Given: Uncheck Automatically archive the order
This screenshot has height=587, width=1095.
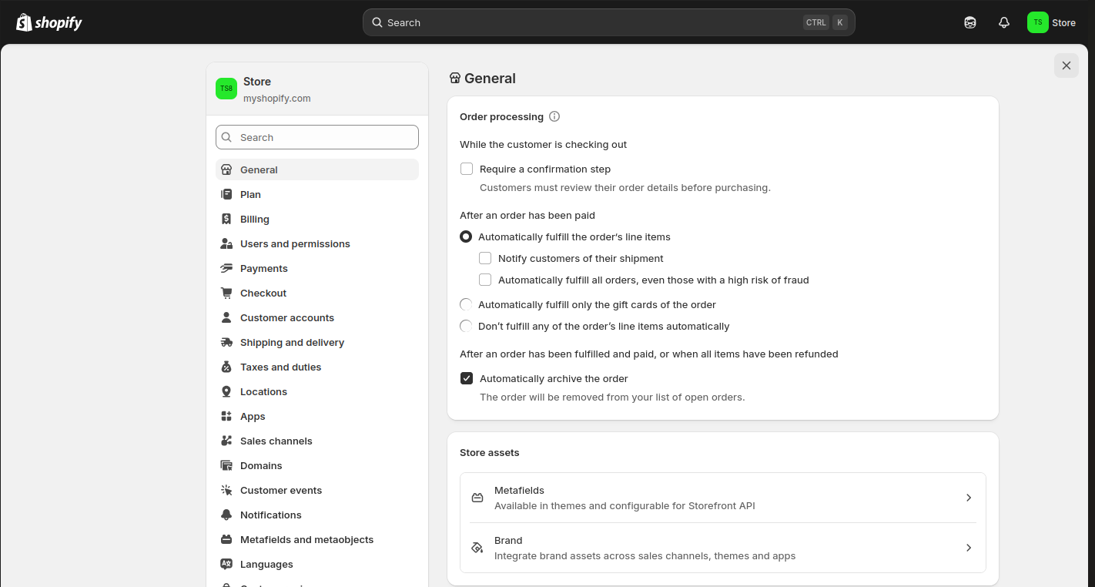Looking at the screenshot, I should (x=467, y=378).
